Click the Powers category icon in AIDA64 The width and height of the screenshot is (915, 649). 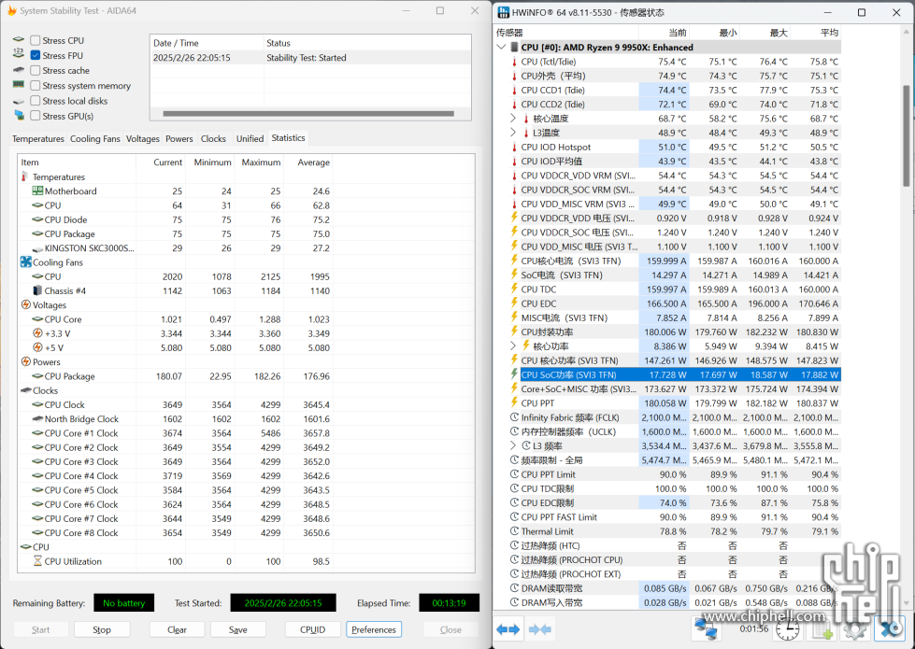[25, 361]
